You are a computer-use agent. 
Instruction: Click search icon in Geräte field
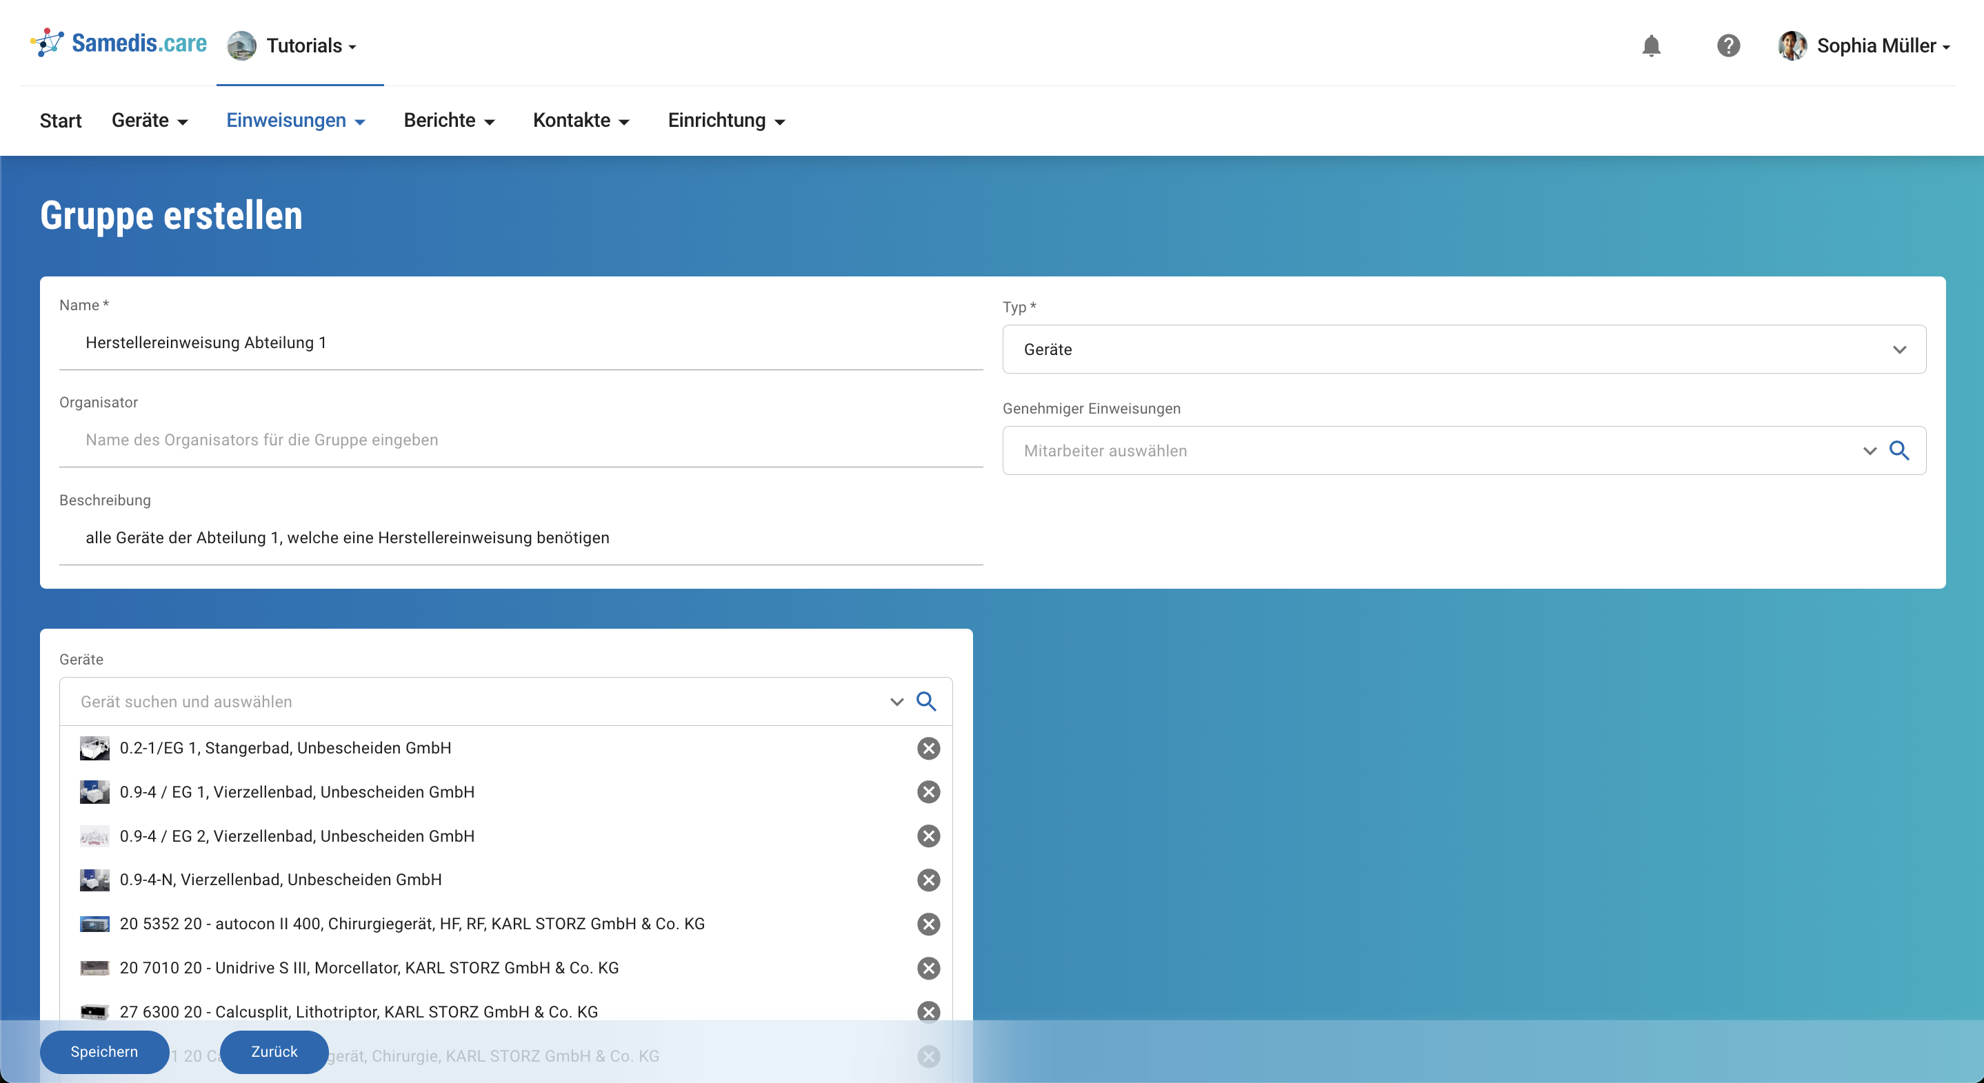pos(925,701)
